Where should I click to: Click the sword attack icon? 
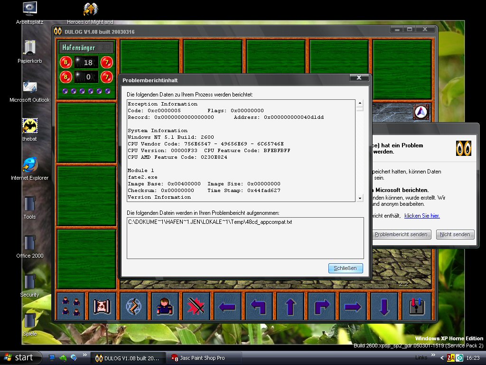196,306
